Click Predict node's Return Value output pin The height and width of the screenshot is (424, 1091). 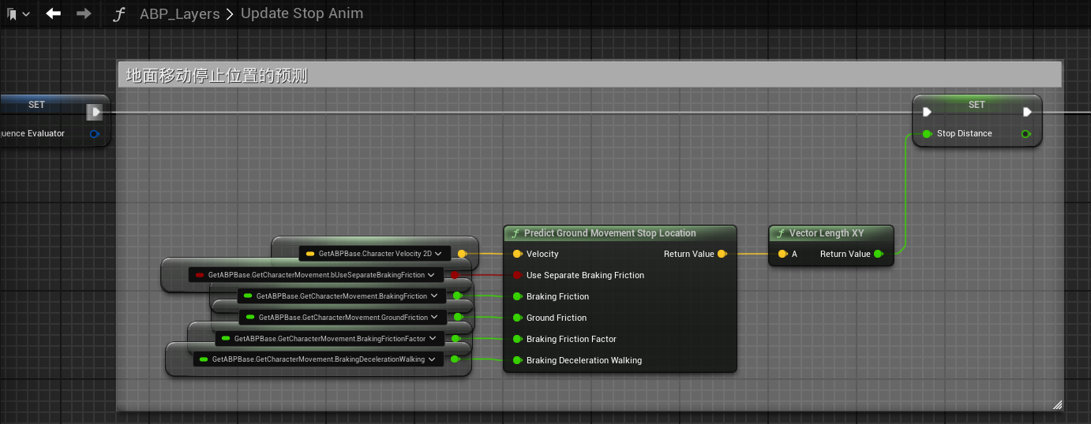[722, 254]
